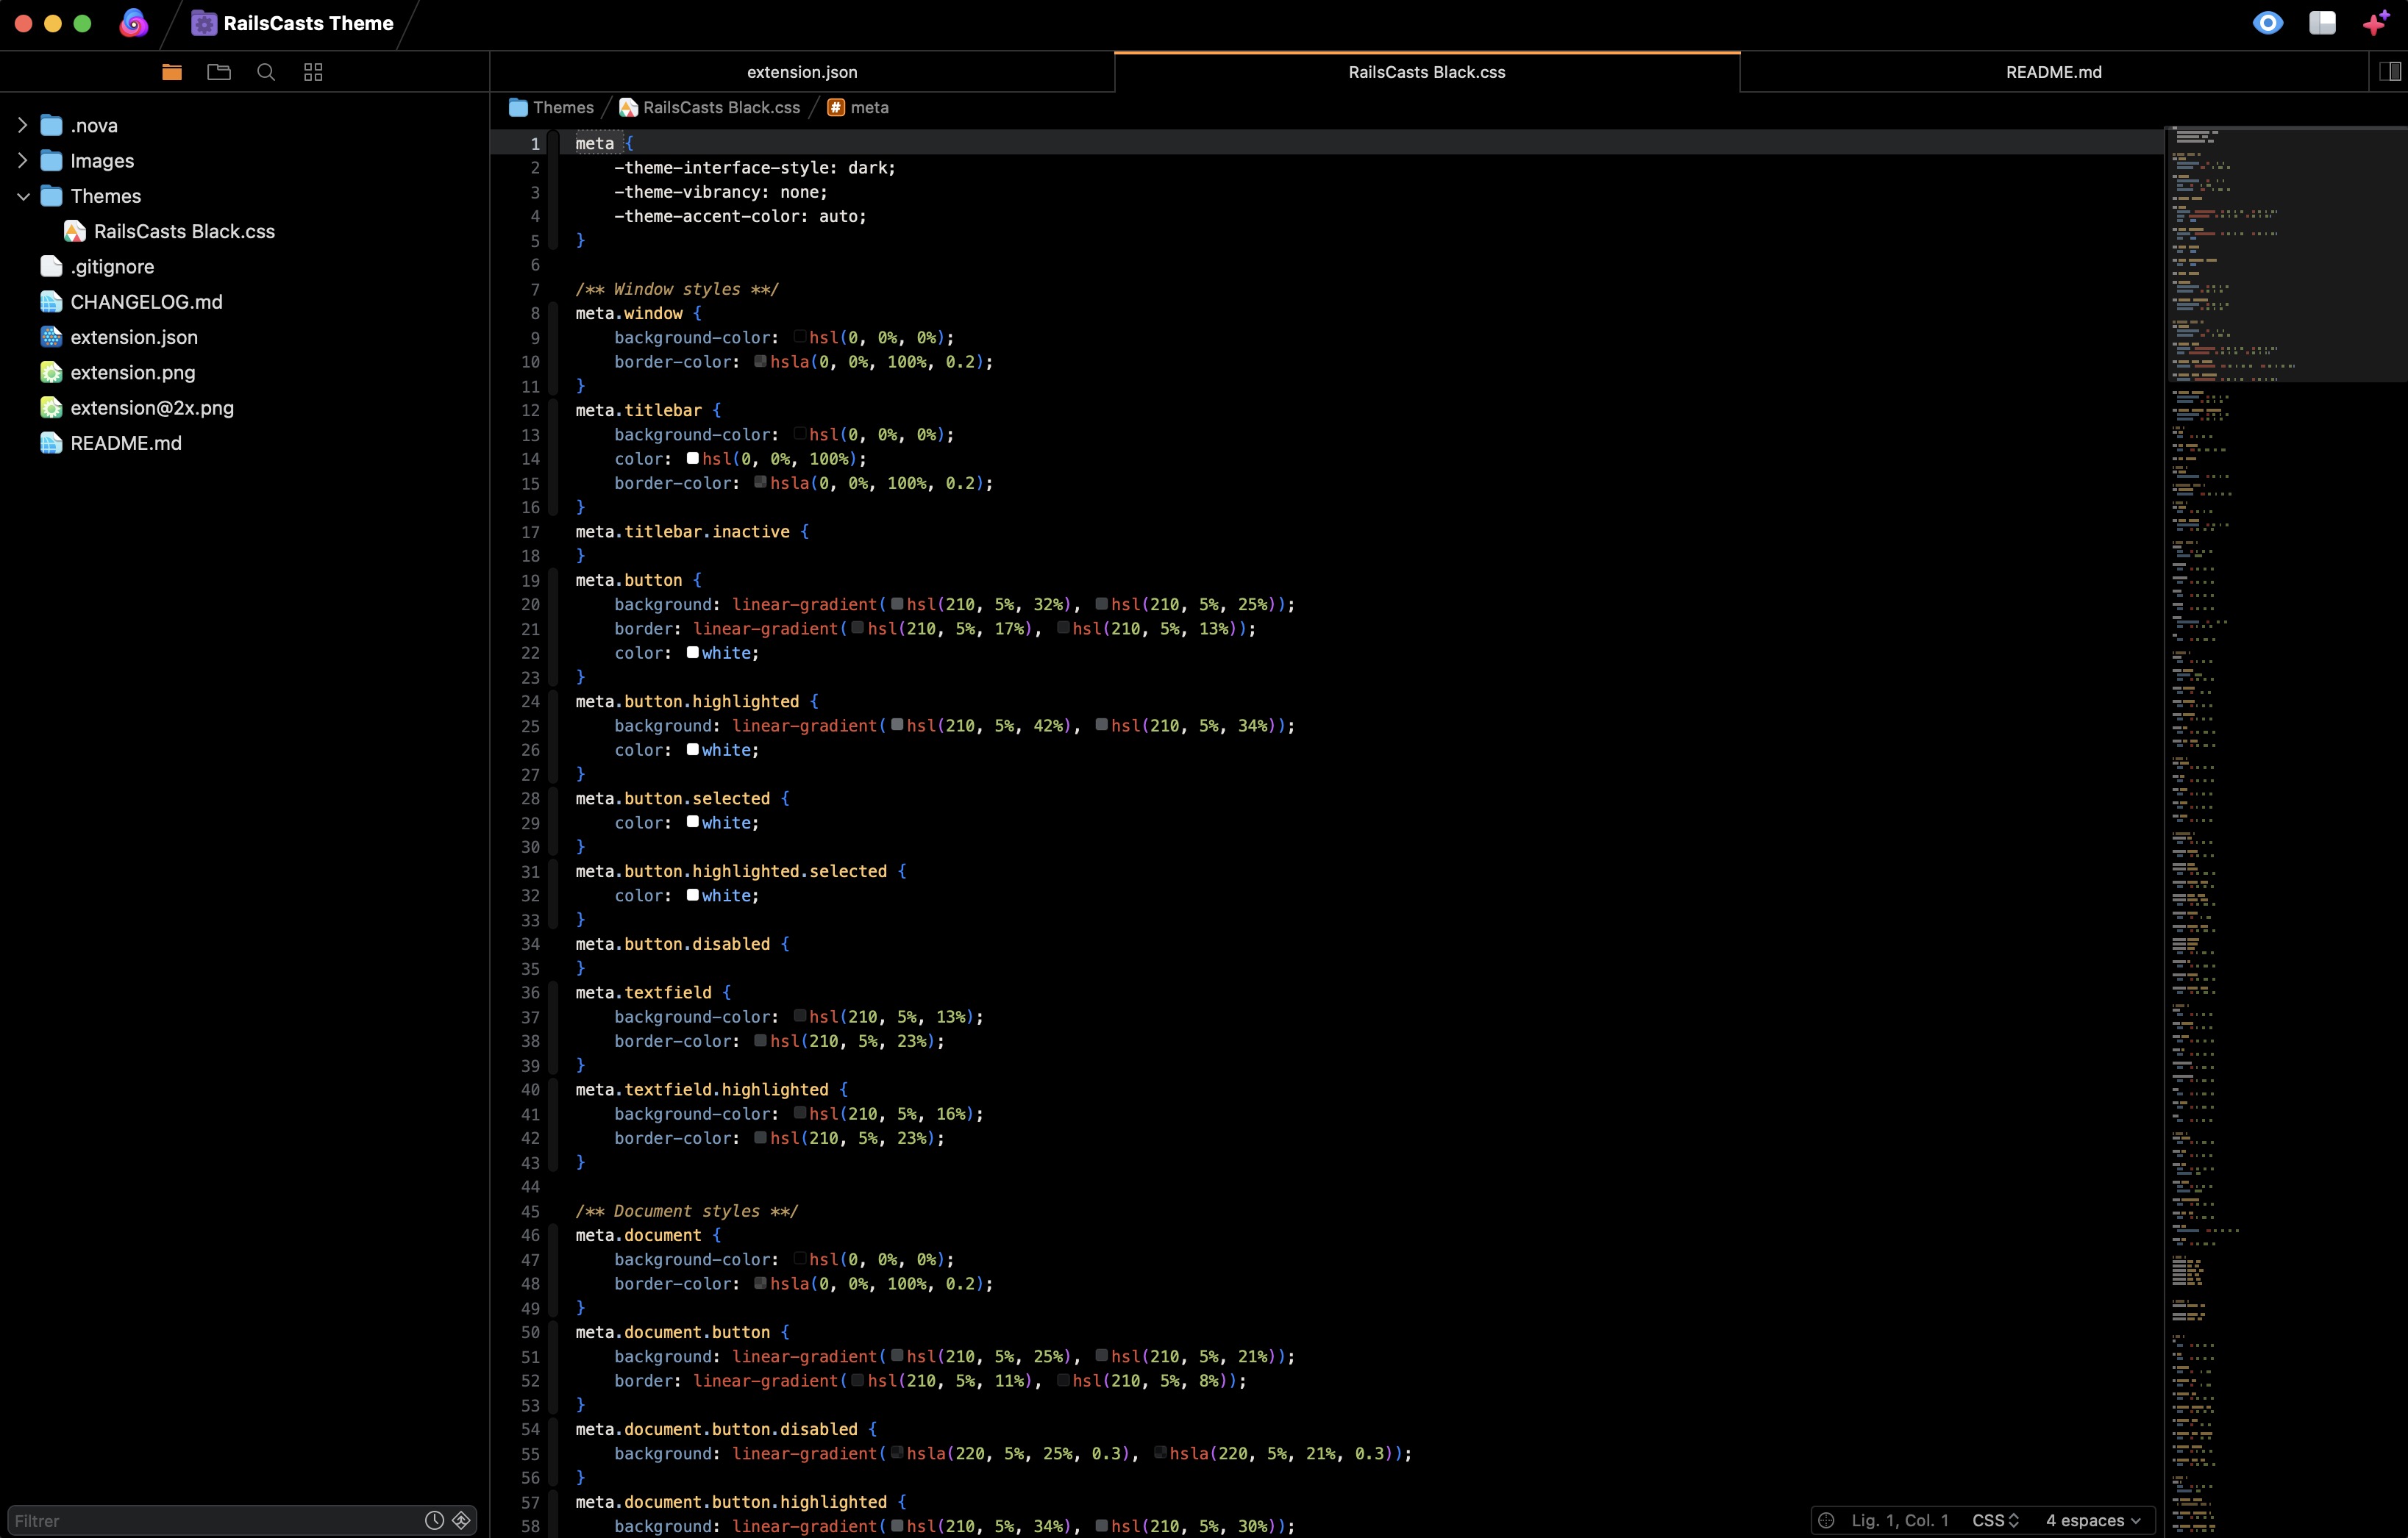Open the Files sidebar icon
This screenshot has height=1538, width=2408.
pyautogui.click(x=172, y=72)
